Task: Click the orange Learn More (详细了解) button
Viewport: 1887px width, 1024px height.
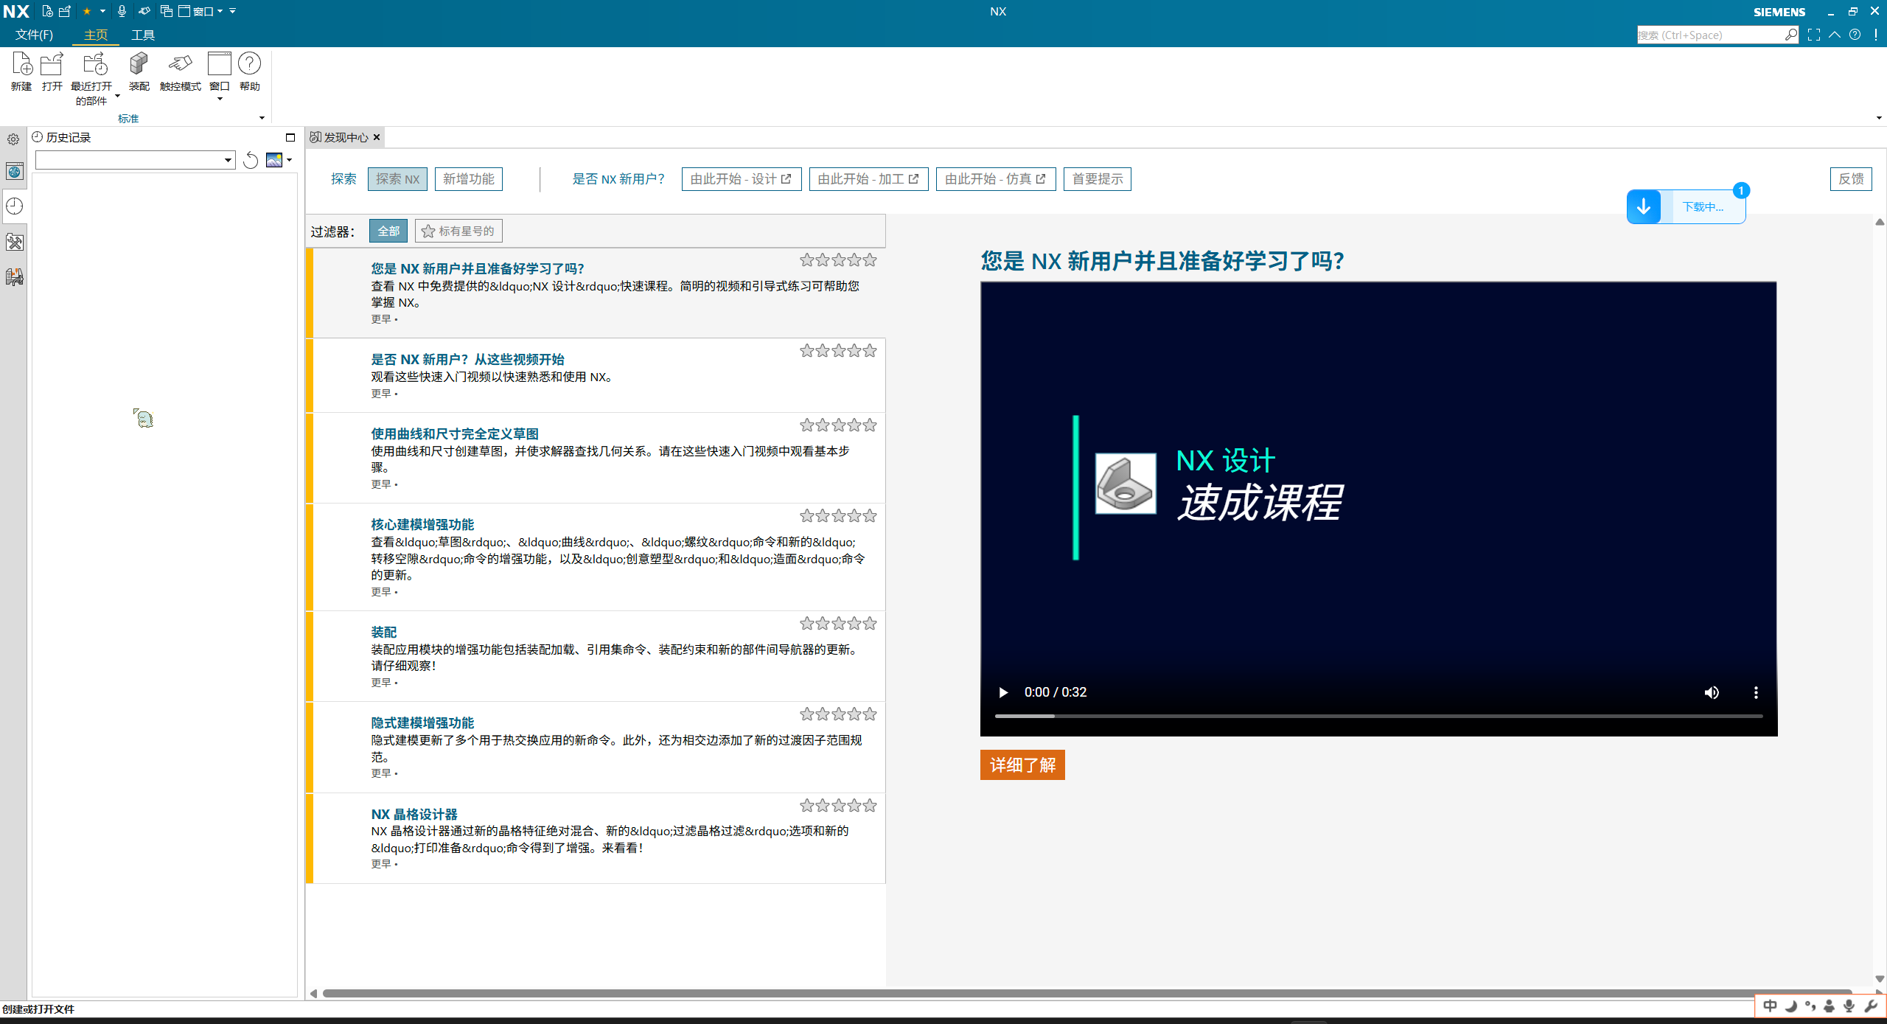Action: click(1022, 764)
